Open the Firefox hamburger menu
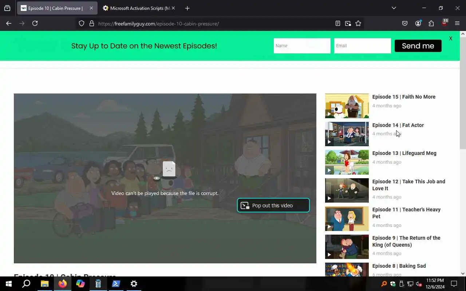The height and width of the screenshot is (291, 466). (457, 23)
